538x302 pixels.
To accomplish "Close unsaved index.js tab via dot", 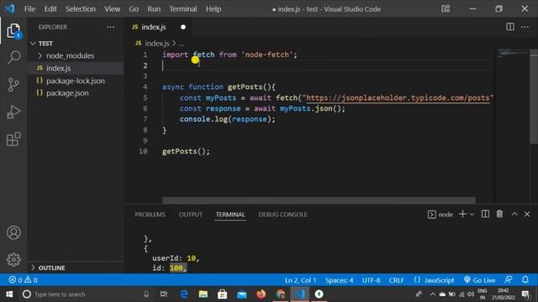I will tap(183, 27).
